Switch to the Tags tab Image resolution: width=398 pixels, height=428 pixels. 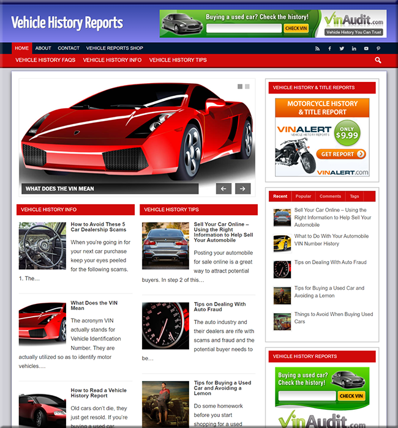pos(355,196)
